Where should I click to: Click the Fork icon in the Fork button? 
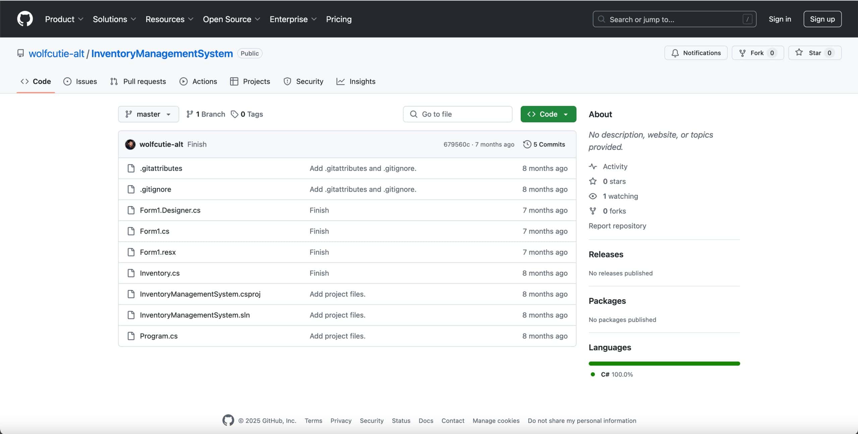[742, 53]
